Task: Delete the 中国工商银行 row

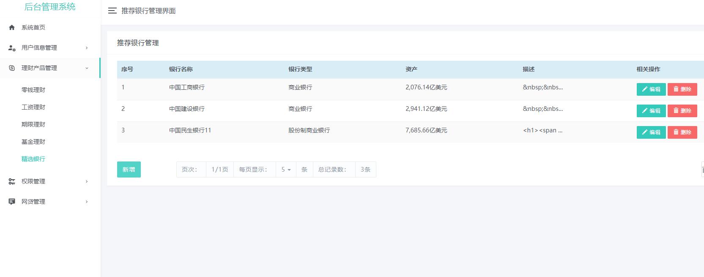Action: [682, 89]
